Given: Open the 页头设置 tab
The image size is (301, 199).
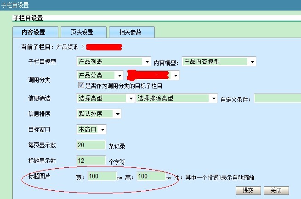Looking at the screenshot, I should (x=82, y=32).
